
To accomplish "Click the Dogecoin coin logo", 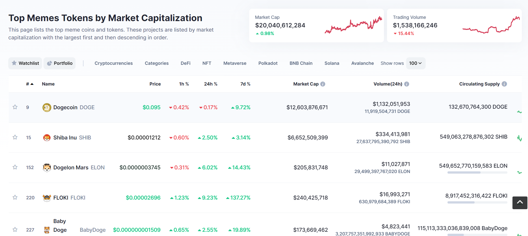I will (x=47, y=108).
